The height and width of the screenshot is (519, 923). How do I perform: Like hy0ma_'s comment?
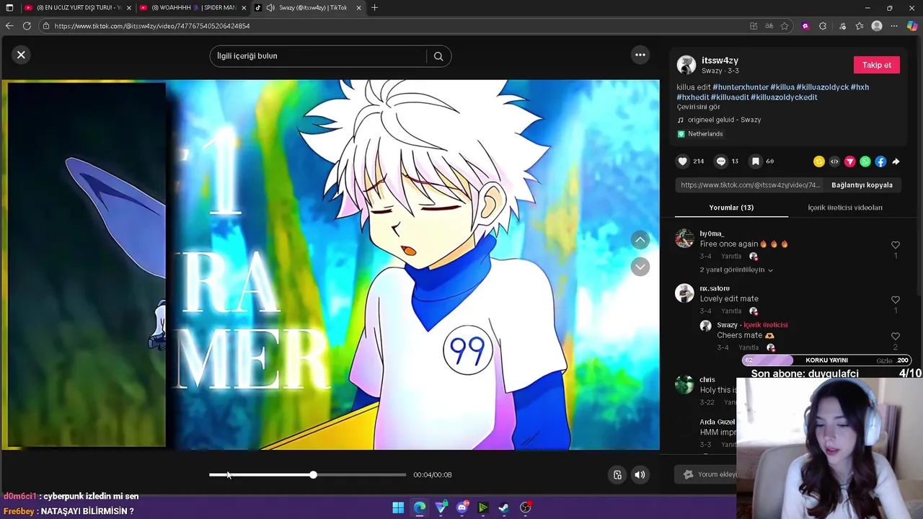pyautogui.click(x=896, y=245)
